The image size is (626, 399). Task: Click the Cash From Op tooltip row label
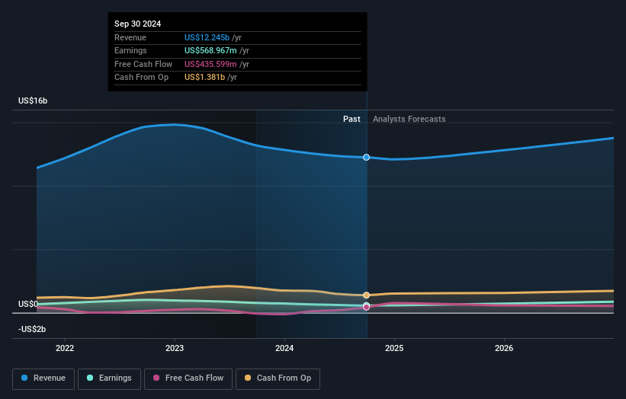141,78
